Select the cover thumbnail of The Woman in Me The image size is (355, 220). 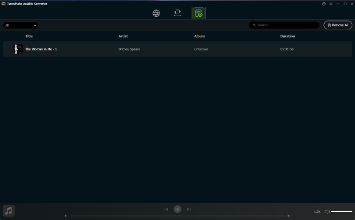18,49
